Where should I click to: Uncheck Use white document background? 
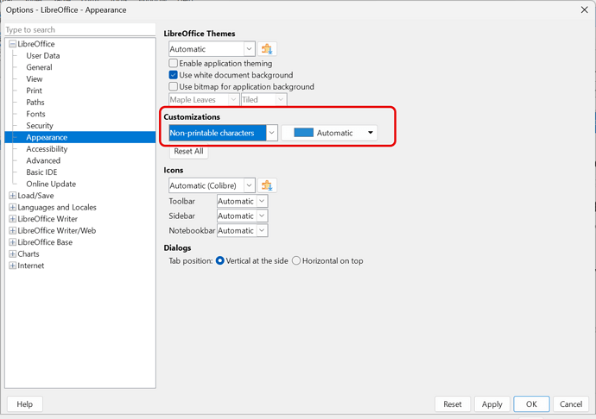pos(174,75)
